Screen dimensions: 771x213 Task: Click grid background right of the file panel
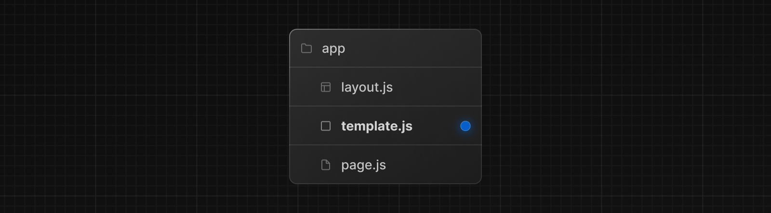[626, 106]
